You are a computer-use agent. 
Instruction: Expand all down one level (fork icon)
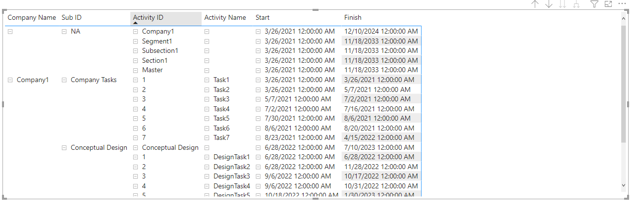tap(576, 4)
